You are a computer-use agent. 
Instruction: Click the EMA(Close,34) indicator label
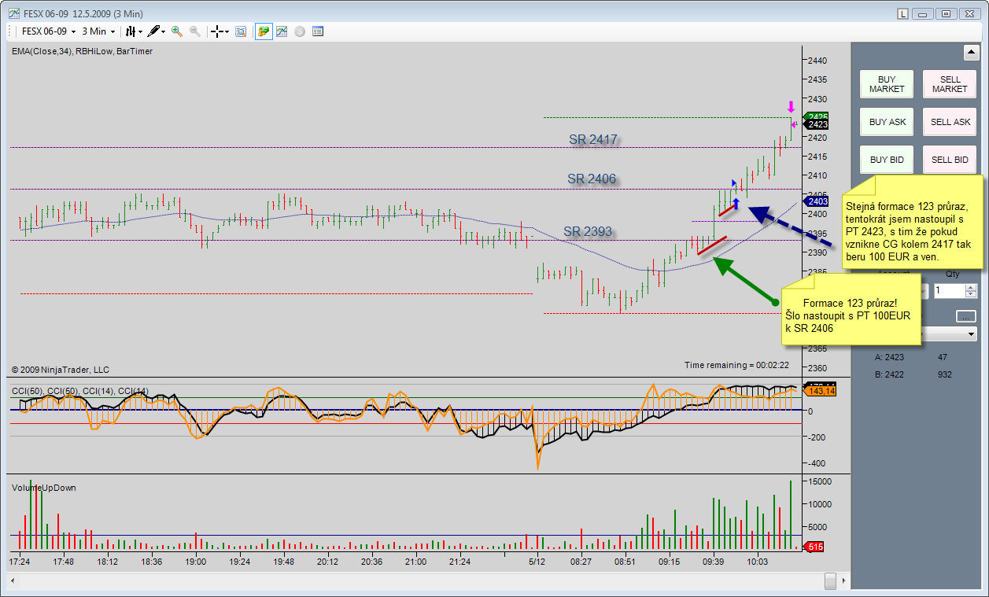(42, 51)
